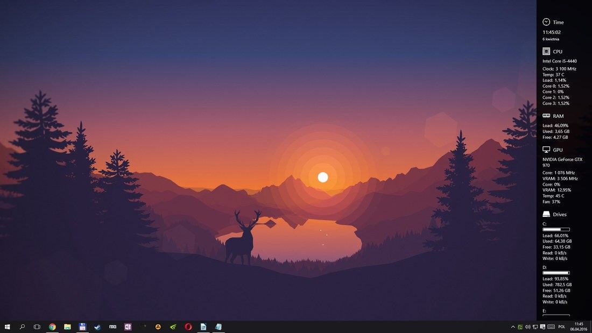Click 'Core 0: 1,52%' line
The height and width of the screenshot is (333, 592).
pyautogui.click(x=556, y=86)
